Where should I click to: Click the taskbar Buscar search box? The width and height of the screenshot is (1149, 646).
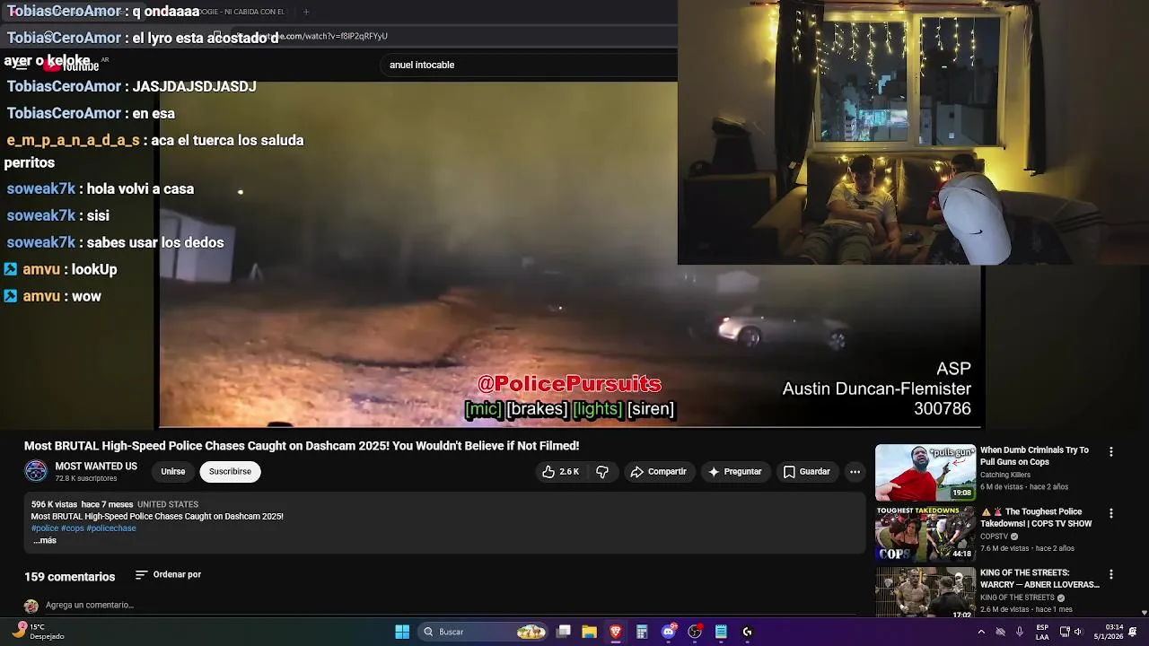485,632
